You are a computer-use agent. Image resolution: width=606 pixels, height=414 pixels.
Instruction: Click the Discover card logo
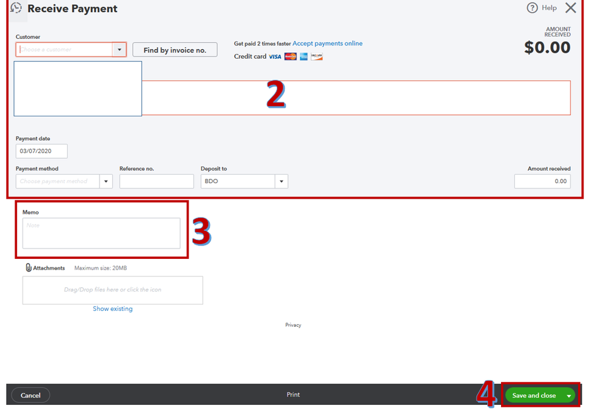click(x=317, y=57)
